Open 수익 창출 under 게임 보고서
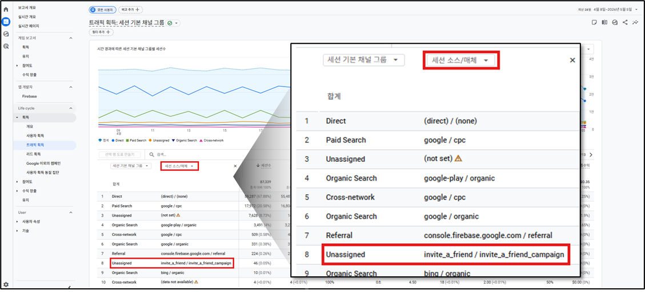The width and height of the screenshot is (645, 294). (29, 75)
